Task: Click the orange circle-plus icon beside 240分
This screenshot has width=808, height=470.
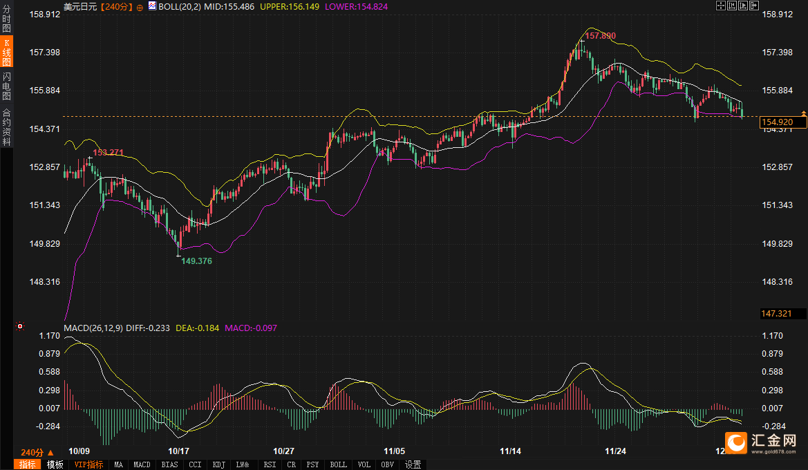Action: (x=140, y=6)
